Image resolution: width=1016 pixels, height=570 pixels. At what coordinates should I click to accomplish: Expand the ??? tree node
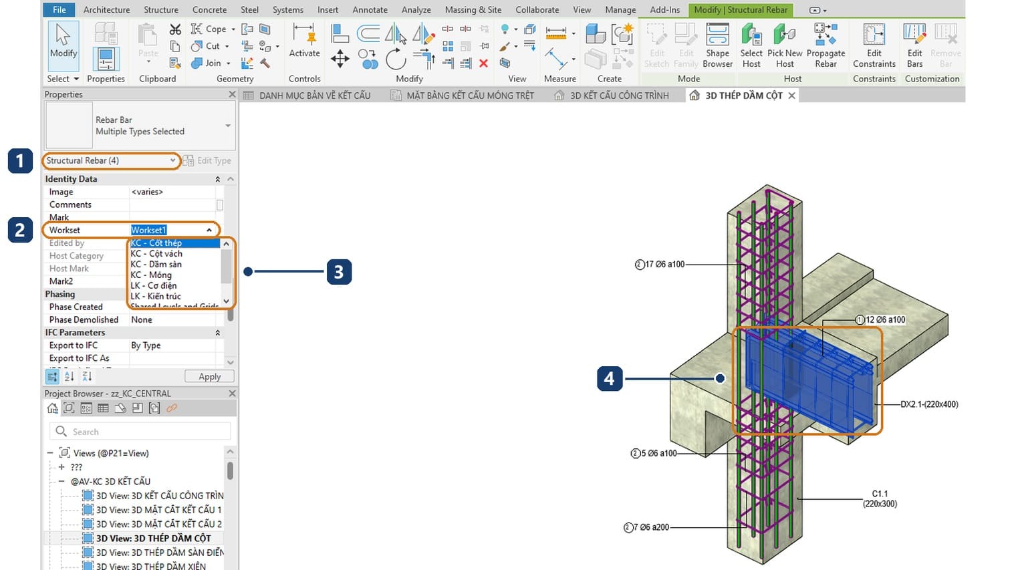click(61, 467)
